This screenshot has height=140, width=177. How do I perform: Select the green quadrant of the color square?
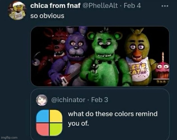[x=56, y=128]
